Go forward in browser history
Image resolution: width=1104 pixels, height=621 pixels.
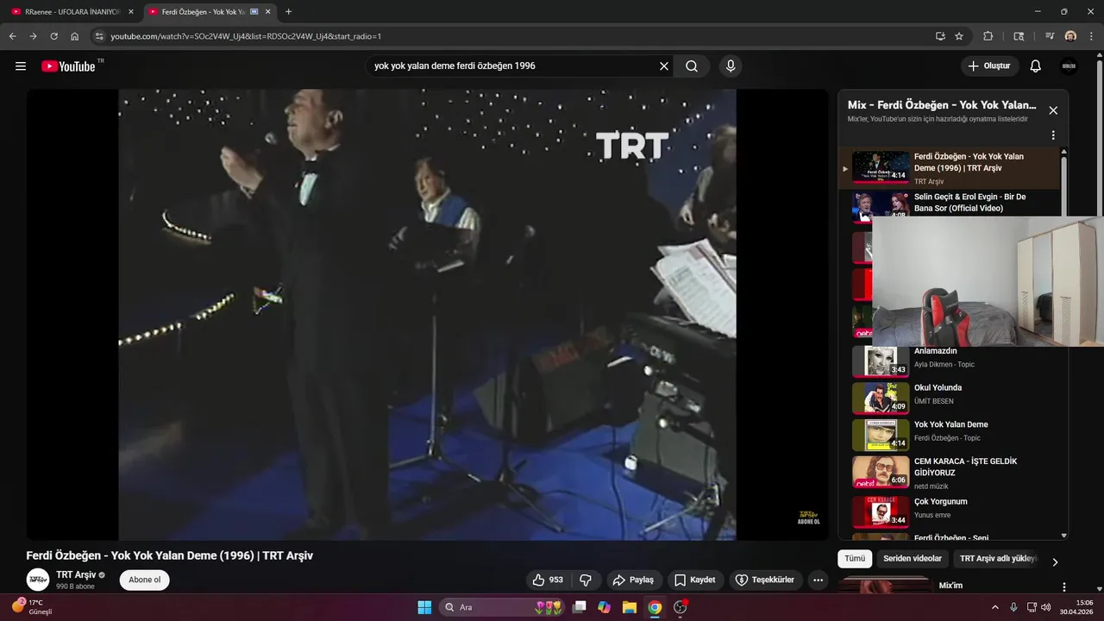pyautogui.click(x=33, y=36)
